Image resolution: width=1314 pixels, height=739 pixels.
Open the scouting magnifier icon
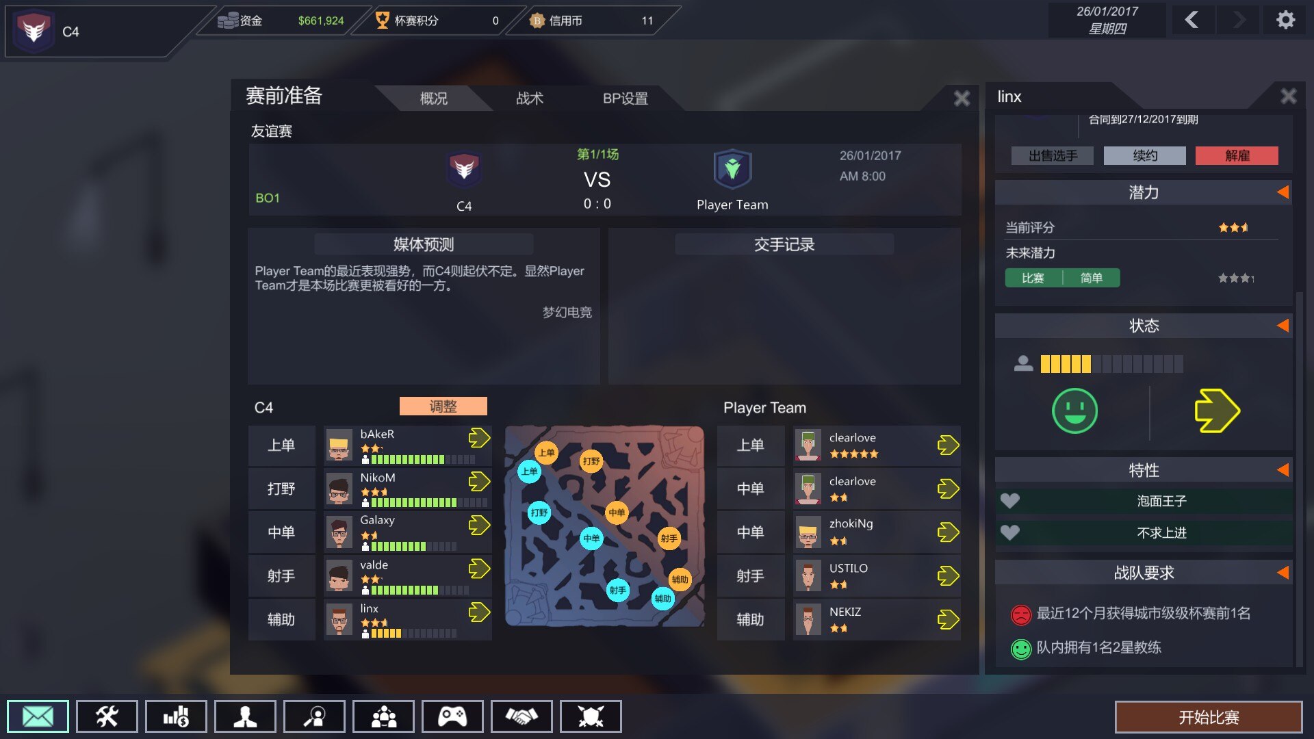pyautogui.click(x=314, y=716)
